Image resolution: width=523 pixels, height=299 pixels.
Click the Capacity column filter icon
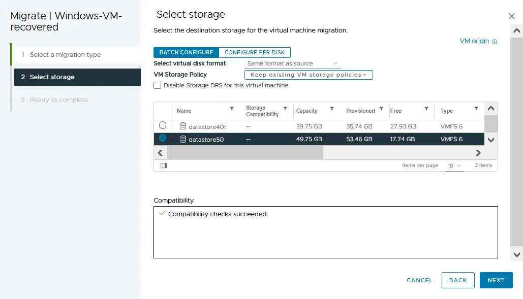point(332,109)
